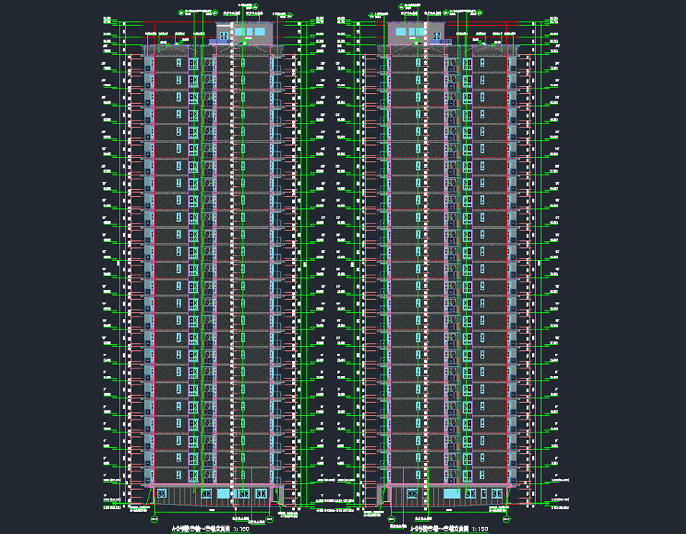This screenshot has height=534, width=686.
Task: Click the bottom-left axis bubble under left elevation
Action: point(154,520)
